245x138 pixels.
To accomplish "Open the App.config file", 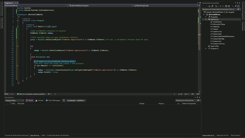I will [x=214, y=46].
